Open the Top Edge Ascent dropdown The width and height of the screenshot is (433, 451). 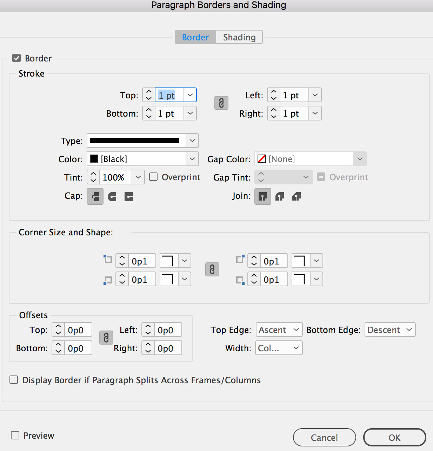pos(279,329)
